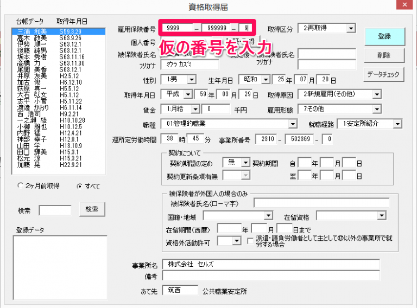Select the 2ヶ月前取得 radio button
Image resolution: width=417 pixels, height=308 pixels.
(x=20, y=185)
